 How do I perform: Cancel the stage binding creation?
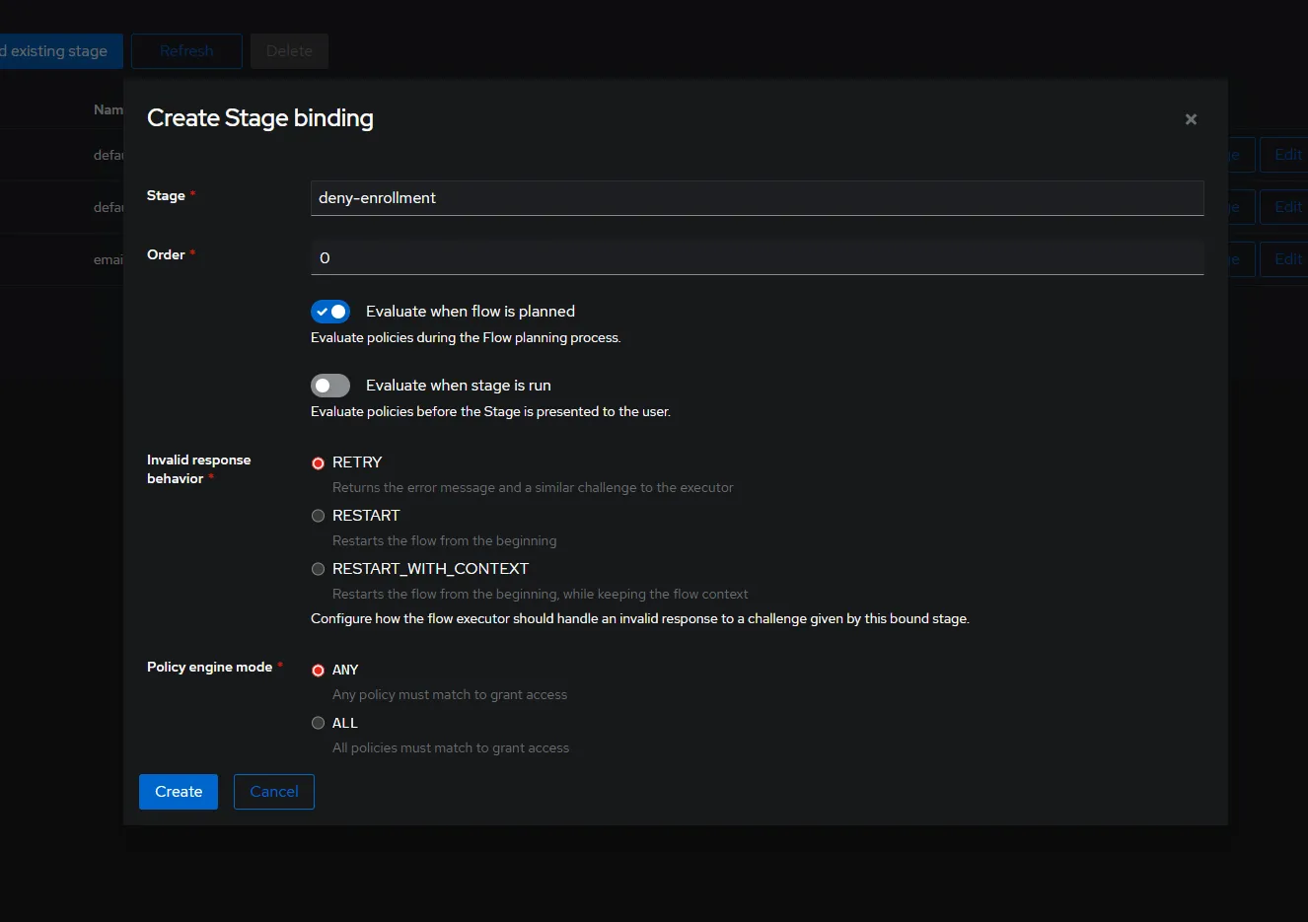pyautogui.click(x=274, y=792)
